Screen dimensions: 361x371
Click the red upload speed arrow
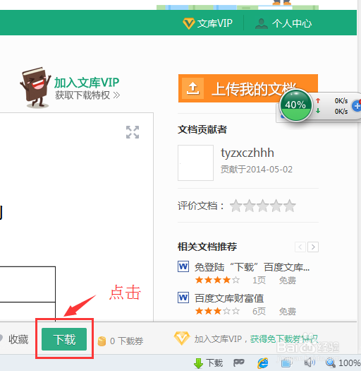point(318,100)
